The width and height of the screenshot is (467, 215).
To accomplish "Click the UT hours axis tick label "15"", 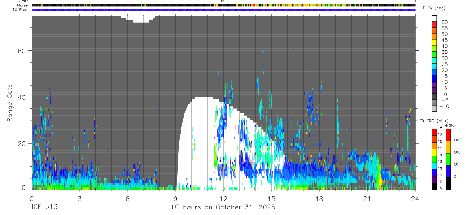I will click(x=272, y=199).
